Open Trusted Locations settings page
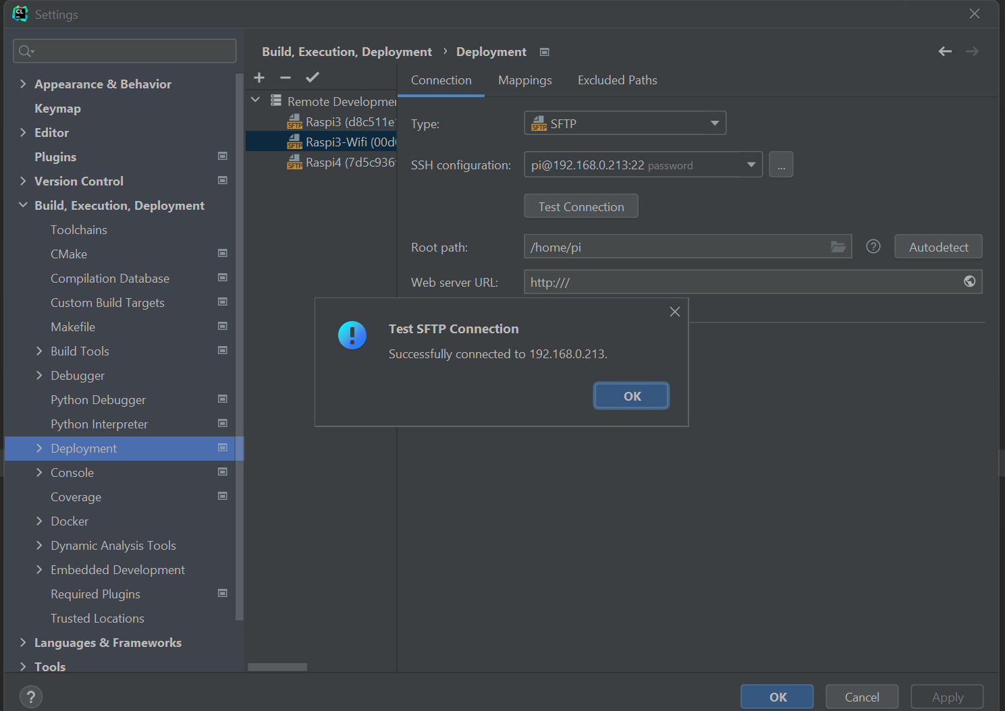The image size is (1005, 711). pyautogui.click(x=98, y=618)
